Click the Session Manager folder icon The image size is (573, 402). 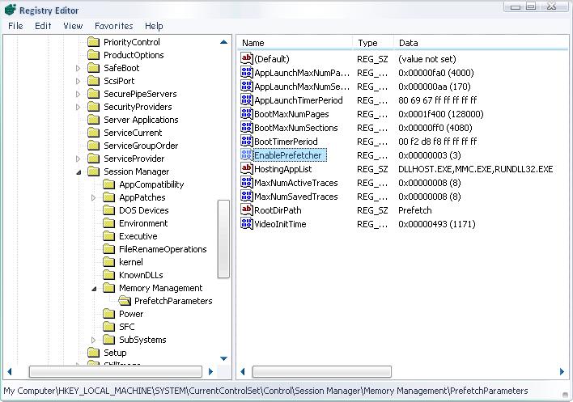tap(94, 171)
